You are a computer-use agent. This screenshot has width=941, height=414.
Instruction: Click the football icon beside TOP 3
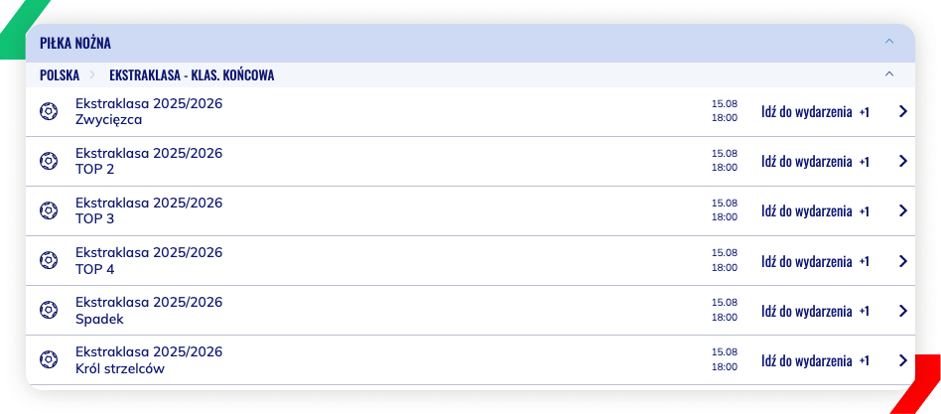[49, 211]
